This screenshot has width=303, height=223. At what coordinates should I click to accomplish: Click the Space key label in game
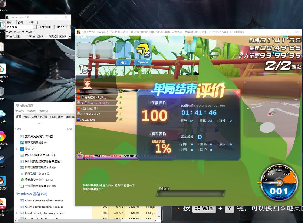tap(143, 62)
